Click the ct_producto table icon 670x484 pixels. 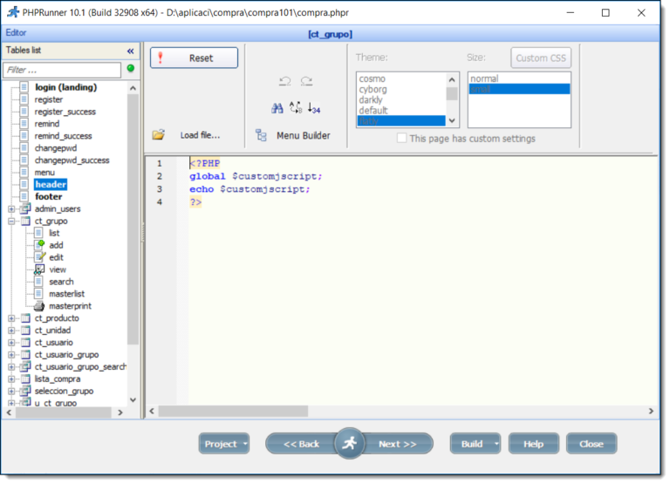(x=25, y=317)
